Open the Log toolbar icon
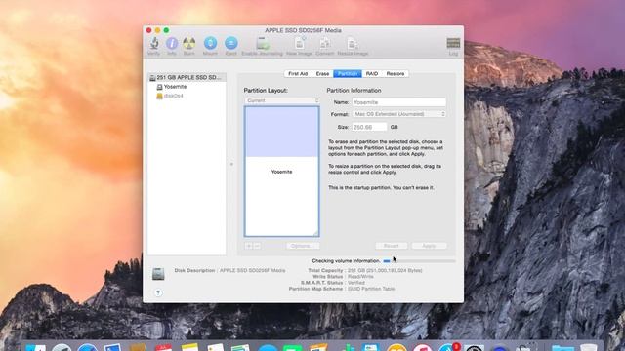The image size is (625, 351). [453, 43]
